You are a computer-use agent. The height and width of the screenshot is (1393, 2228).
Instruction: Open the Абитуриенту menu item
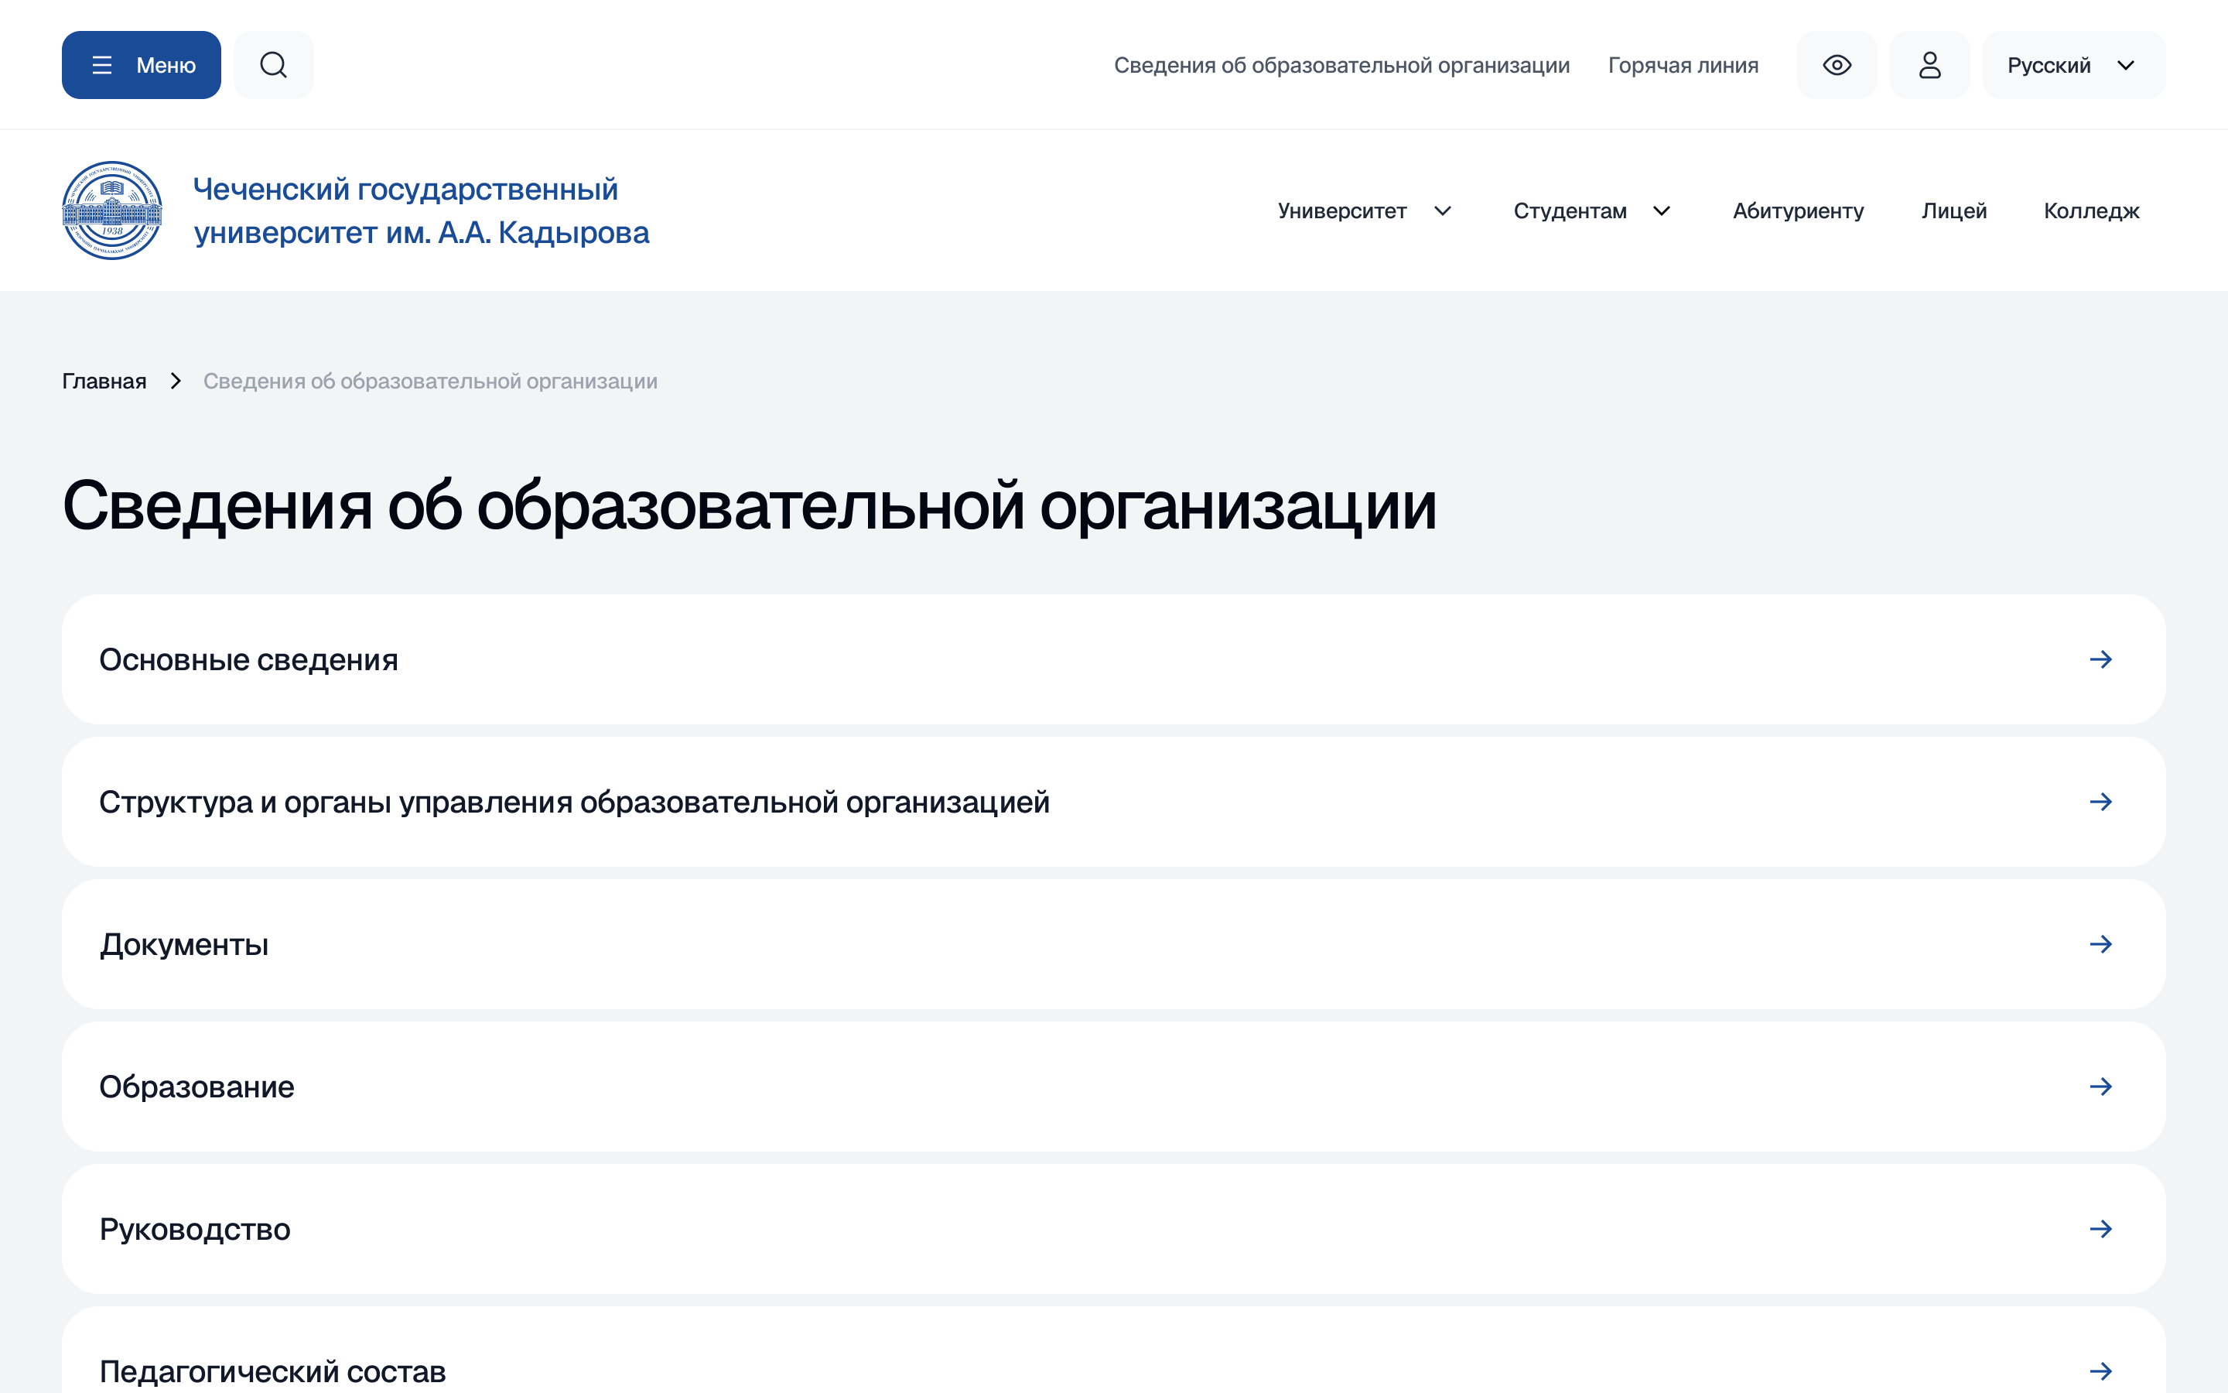click(1798, 211)
